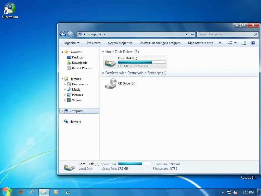The image size is (261, 196).
Task: Expand the Videos library
Action: coord(65,100)
